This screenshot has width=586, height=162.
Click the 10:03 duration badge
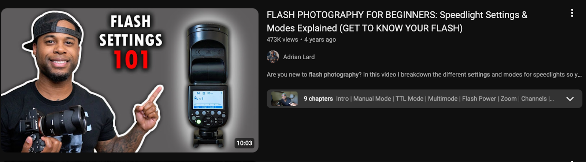tap(244, 143)
